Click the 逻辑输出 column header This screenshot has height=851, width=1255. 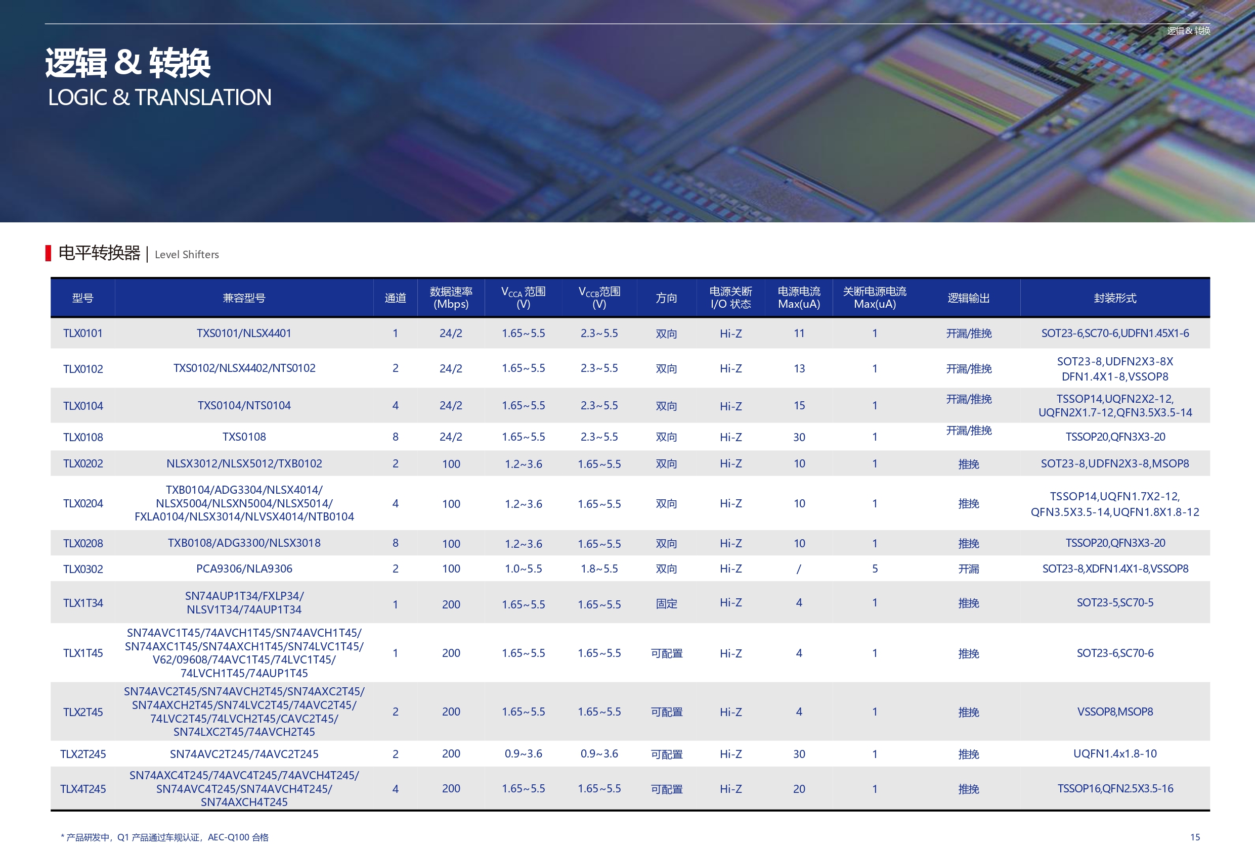point(968,298)
